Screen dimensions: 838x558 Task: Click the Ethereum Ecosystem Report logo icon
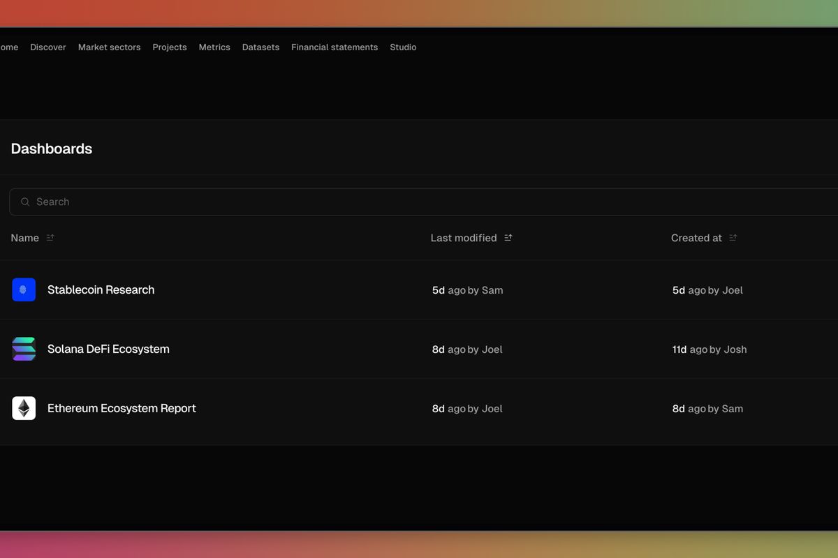pos(24,408)
